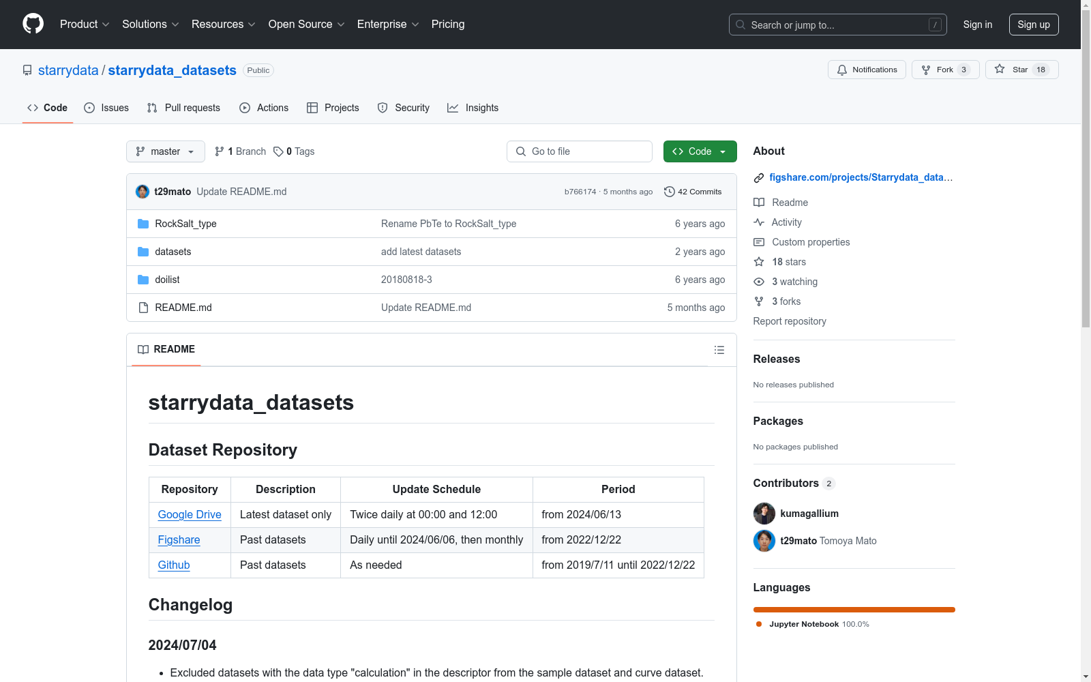Click 'add latest datasets' commit message
This screenshot has height=682, width=1091.
[421, 252]
